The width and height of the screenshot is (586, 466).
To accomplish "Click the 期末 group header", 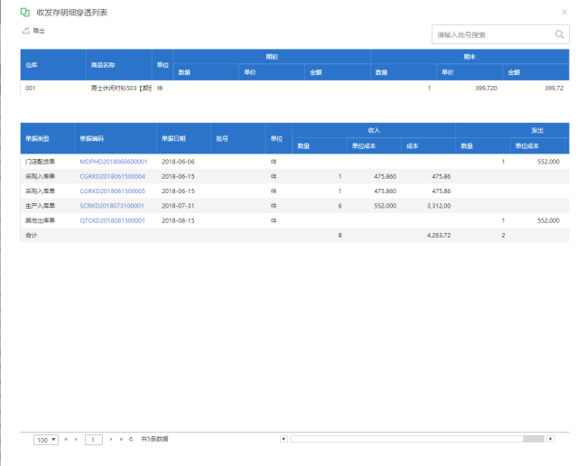I will (x=470, y=57).
